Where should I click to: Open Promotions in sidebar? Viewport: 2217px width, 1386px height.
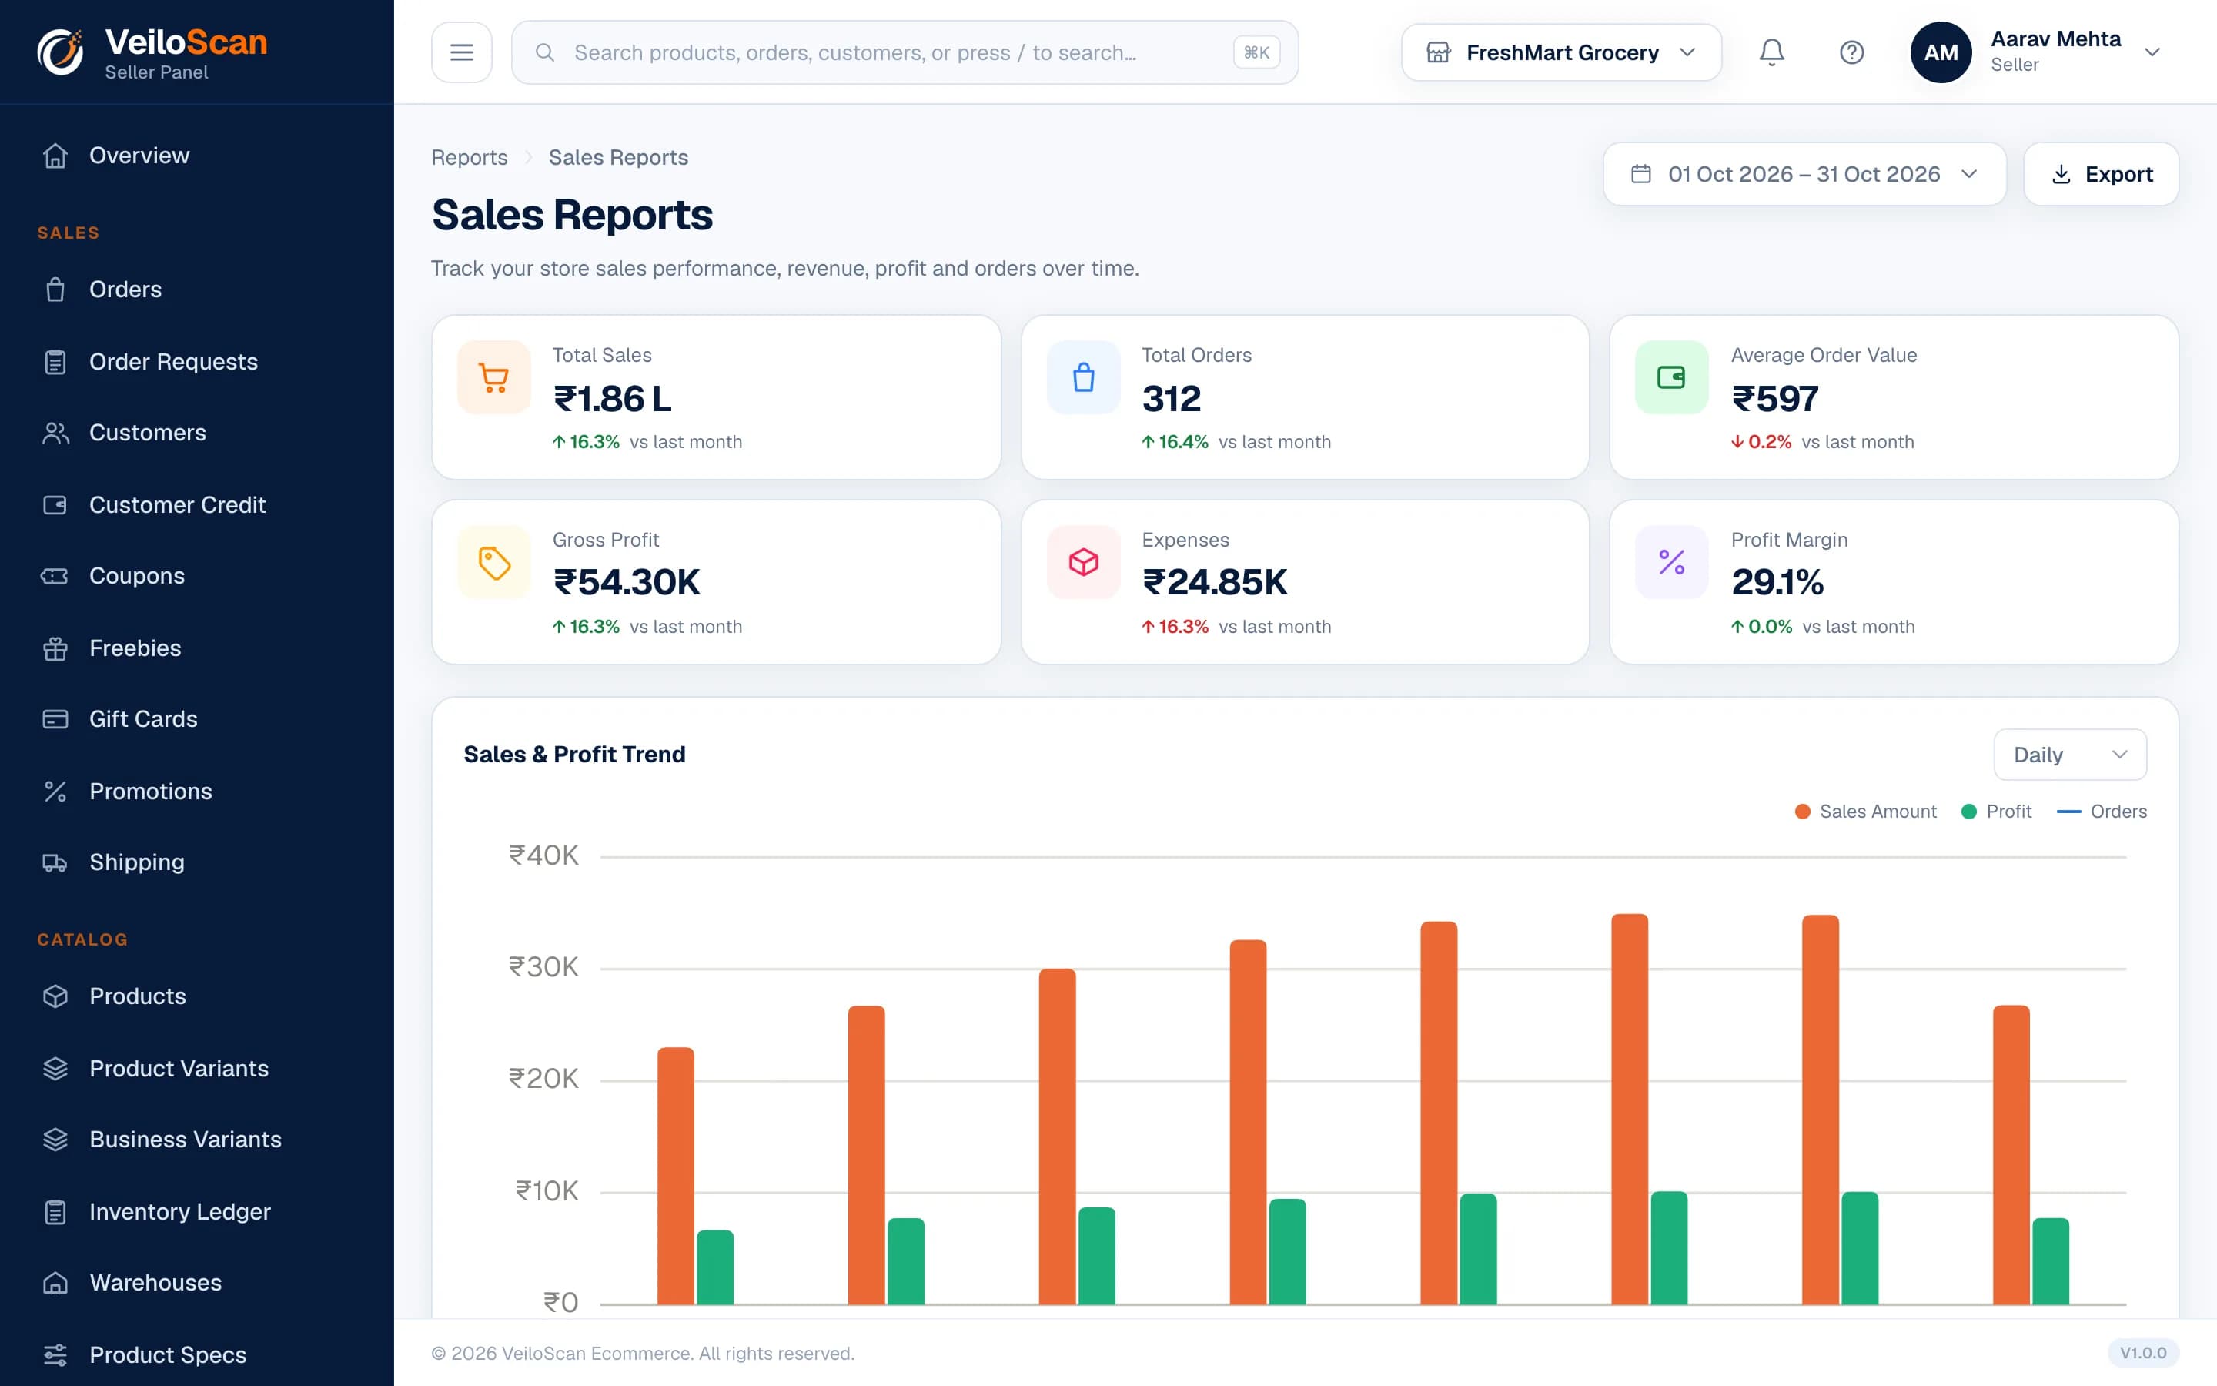click(197, 792)
